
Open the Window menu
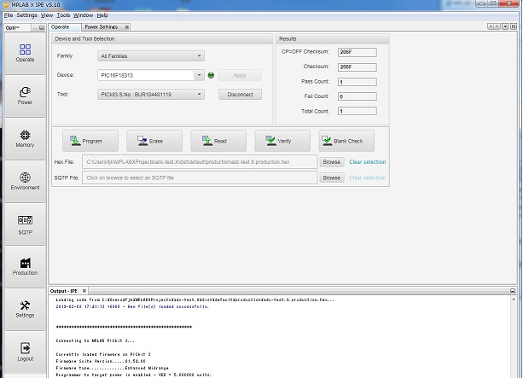[x=83, y=15]
